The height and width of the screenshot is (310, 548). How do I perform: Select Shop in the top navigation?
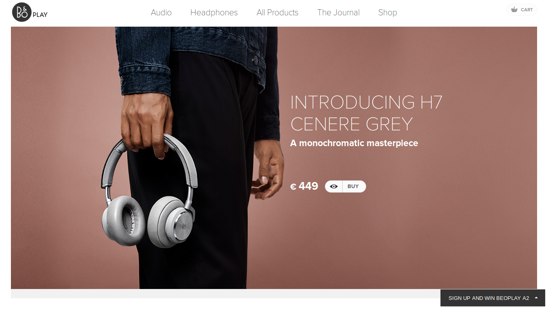(x=388, y=13)
